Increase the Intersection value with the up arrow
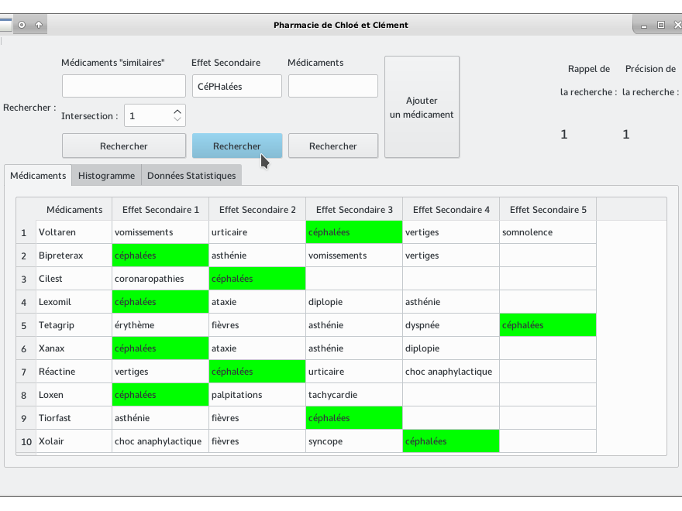Image resolution: width=682 pixels, height=511 pixels. pyautogui.click(x=178, y=111)
